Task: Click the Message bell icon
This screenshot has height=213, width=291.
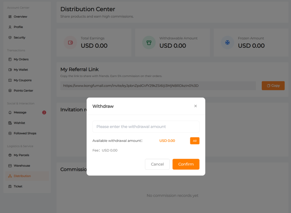Action: [10, 112]
